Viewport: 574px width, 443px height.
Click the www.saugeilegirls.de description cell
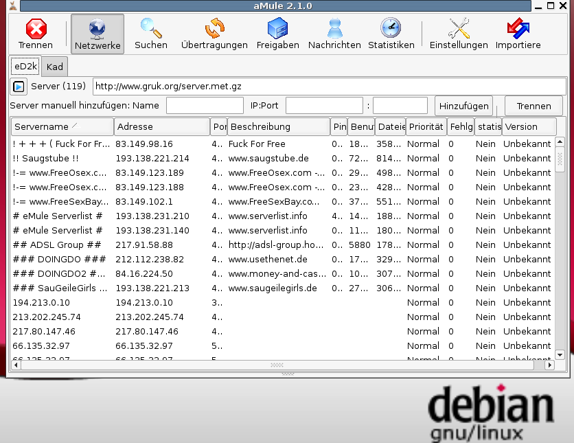(x=273, y=288)
